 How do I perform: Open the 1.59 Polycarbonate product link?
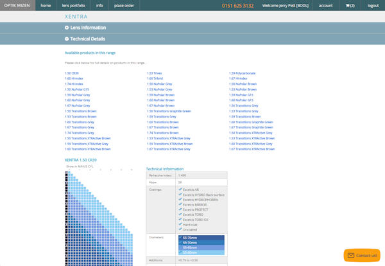(242, 73)
